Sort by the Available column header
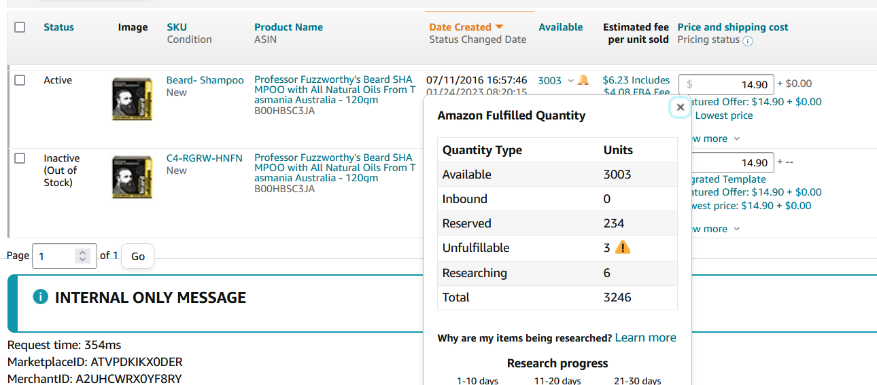The image size is (877, 385). click(x=561, y=27)
